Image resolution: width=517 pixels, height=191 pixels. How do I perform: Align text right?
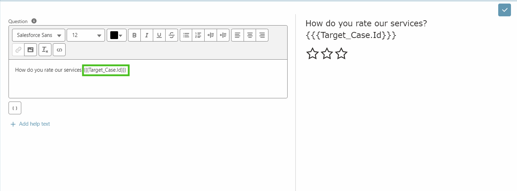point(262,35)
